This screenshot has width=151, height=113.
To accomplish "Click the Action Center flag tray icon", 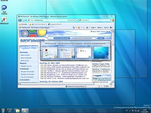I will [x=133, y=111].
